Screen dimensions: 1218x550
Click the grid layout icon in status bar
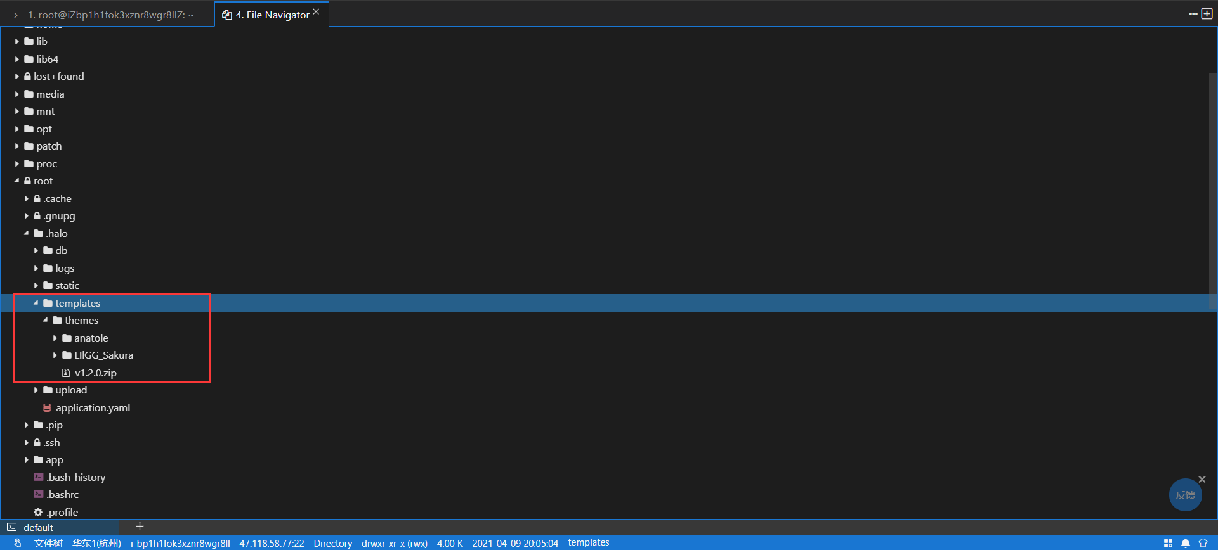1168,543
